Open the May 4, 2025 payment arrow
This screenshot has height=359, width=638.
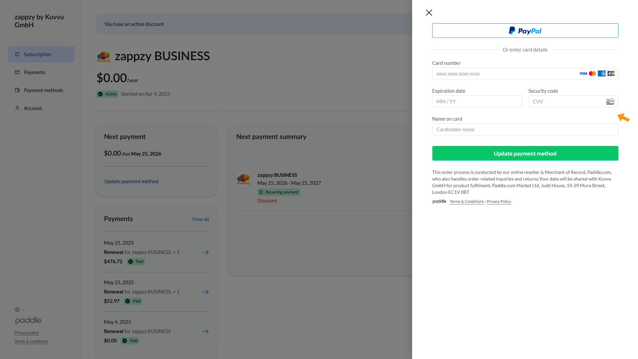[205, 331]
